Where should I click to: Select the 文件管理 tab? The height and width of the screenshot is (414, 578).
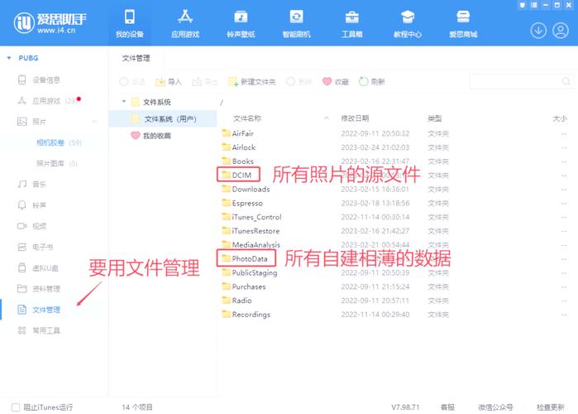pos(136,58)
